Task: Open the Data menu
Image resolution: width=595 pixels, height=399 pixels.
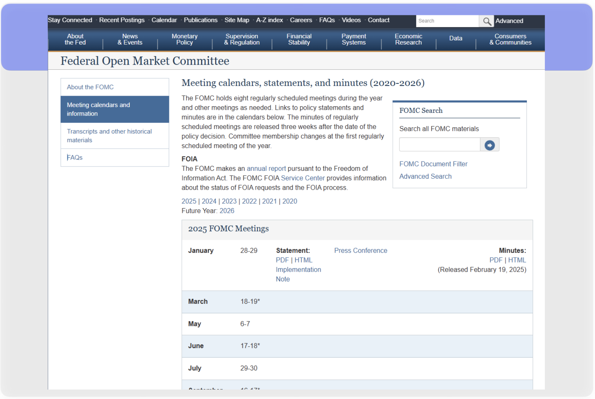Action: tap(456, 38)
